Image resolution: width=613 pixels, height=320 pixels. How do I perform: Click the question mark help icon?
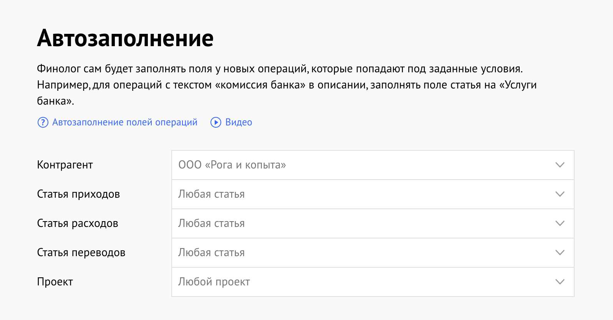(x=43, y=122)
